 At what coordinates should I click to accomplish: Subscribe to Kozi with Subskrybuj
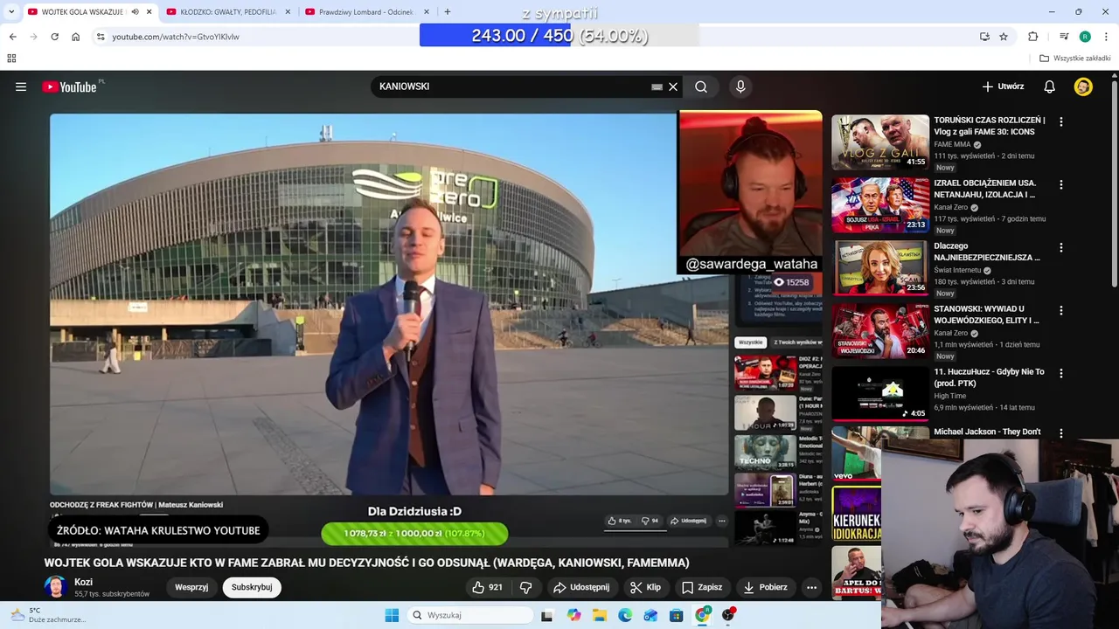coord(252,587)
